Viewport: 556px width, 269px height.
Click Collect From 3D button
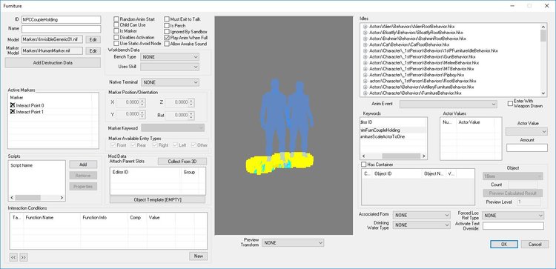[x=182, y=162]
